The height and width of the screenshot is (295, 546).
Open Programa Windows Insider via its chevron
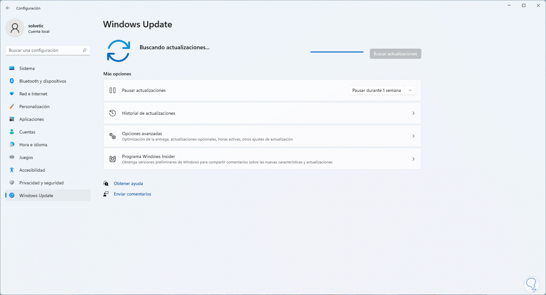[413, 159]
